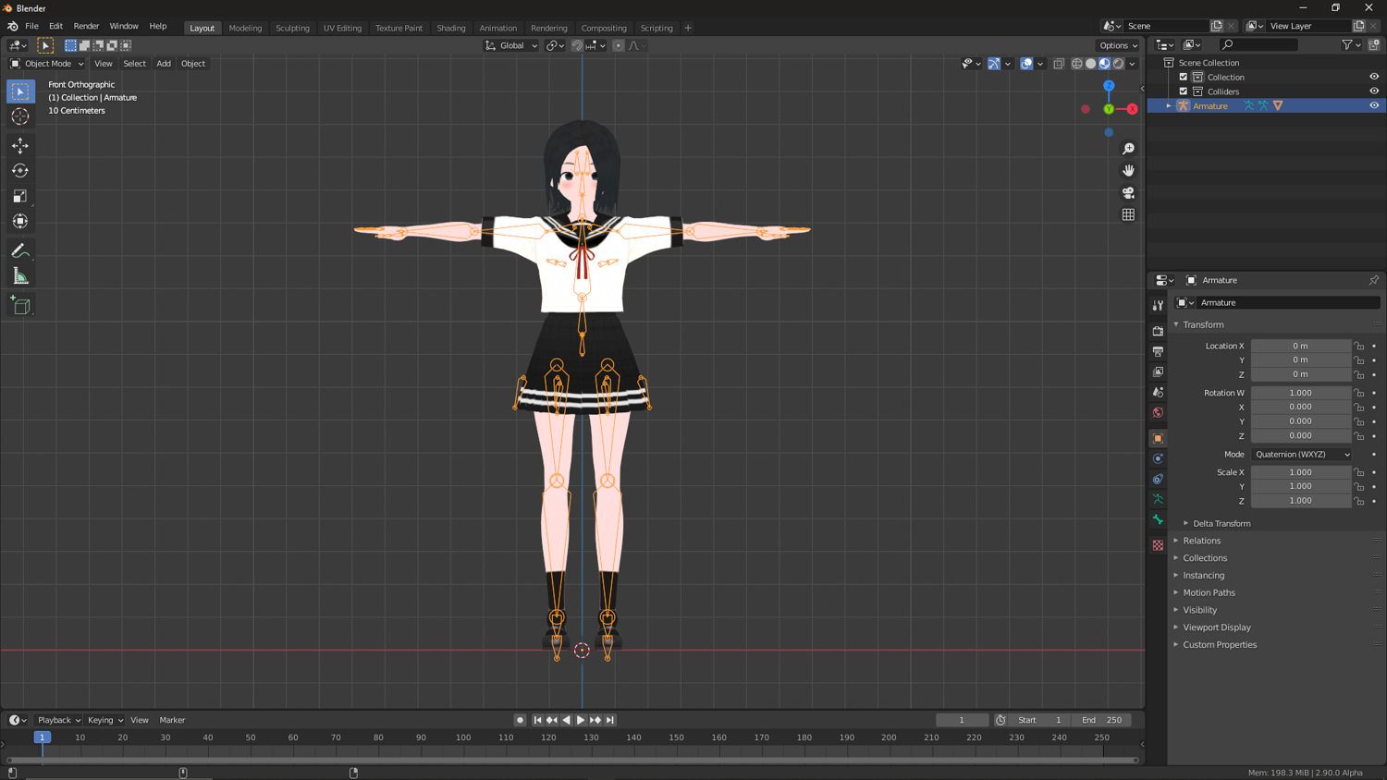1387x780 pixels.
Task: Uncheck the Colliders collection checkbox
Action: tap(1183, 91)
